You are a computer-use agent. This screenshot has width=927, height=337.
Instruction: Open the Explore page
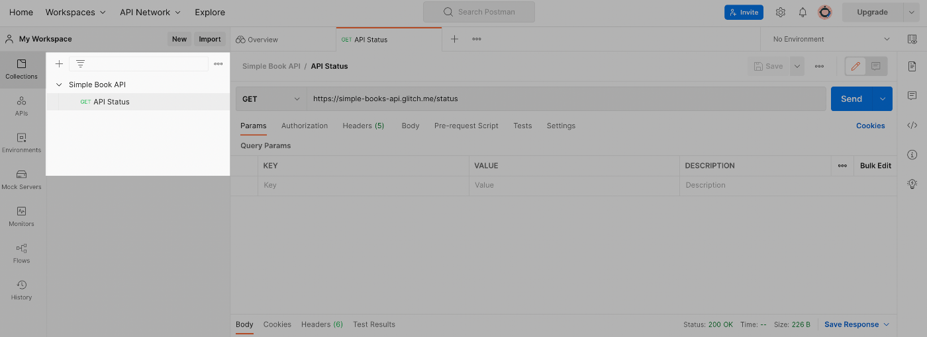tap(210, 13)
